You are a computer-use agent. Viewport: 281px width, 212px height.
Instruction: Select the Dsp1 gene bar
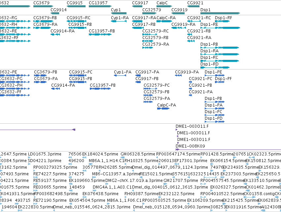[220, 13]
